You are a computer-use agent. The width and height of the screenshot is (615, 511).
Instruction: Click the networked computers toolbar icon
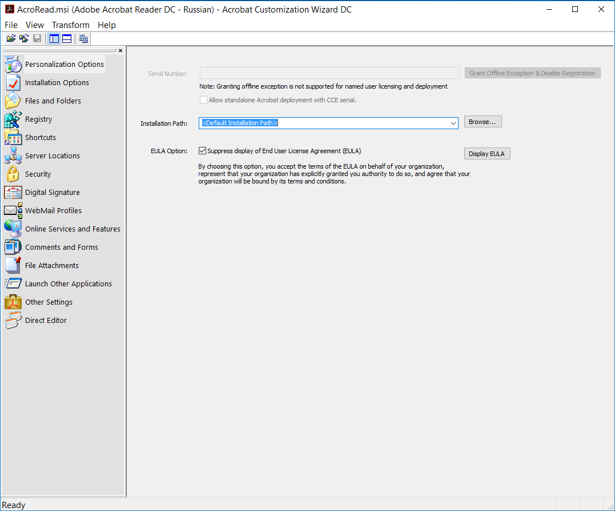coord(83,38)
